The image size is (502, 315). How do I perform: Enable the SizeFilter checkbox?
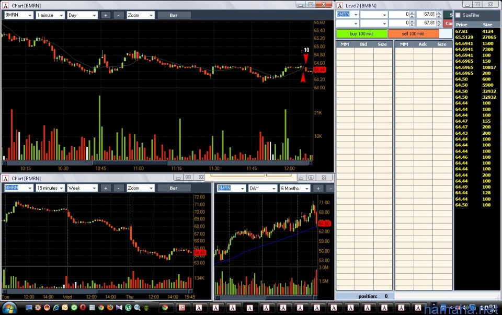[x=458, y=16]
